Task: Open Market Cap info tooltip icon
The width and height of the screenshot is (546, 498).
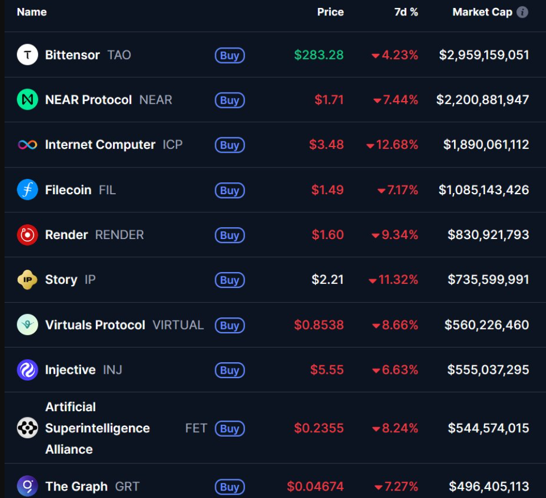Action: click(522, 12)
